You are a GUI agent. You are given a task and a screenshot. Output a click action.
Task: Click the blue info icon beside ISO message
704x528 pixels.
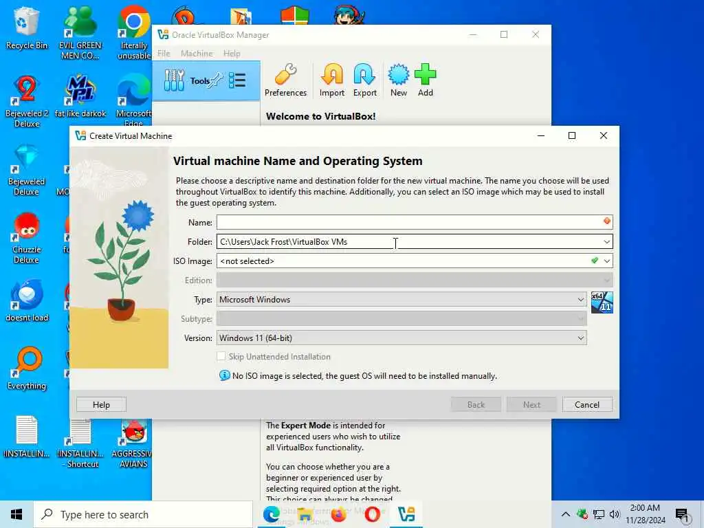[224, 375]
